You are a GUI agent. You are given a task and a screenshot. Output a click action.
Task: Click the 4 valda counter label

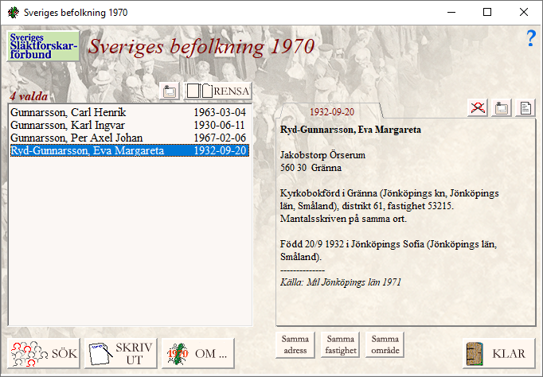pos(29,96)
